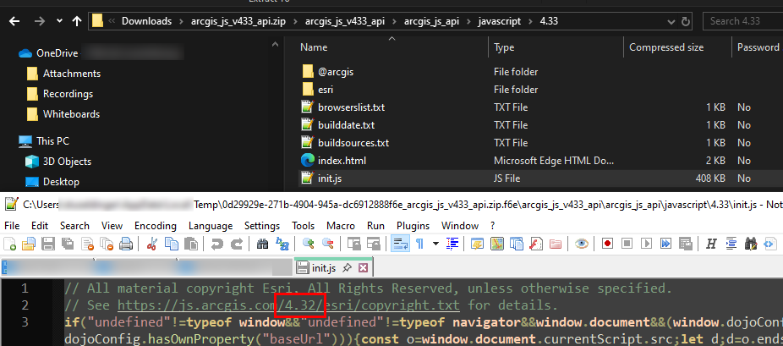The height and width of the screenshot is (346, 783).
Task: Toggle the Indent guide icon
Action: click(452, 244)
